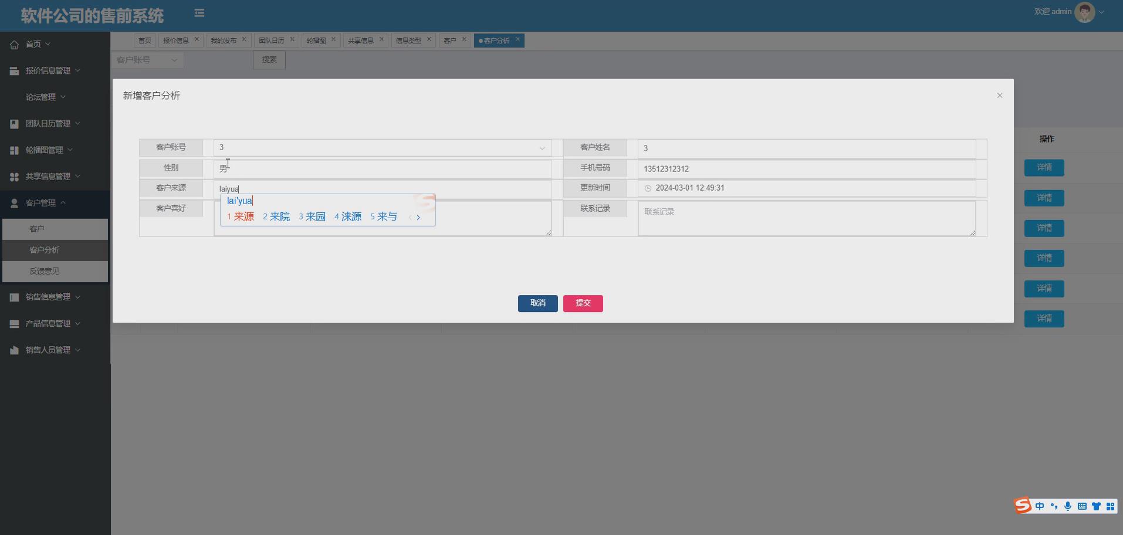Open the 客户分析 submenu item
Image resolution: width=1123 pixels, height=535 pixels.
click(x=55, y=250)
